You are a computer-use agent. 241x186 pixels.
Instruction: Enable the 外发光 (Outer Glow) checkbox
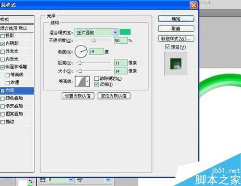tap(3, 52)
